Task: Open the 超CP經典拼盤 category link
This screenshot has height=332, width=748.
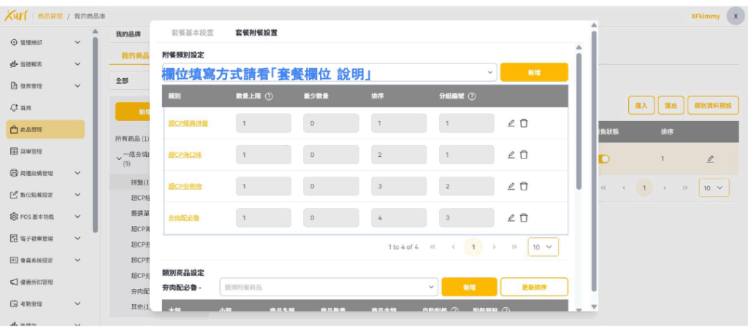Action: pos(188,123)
